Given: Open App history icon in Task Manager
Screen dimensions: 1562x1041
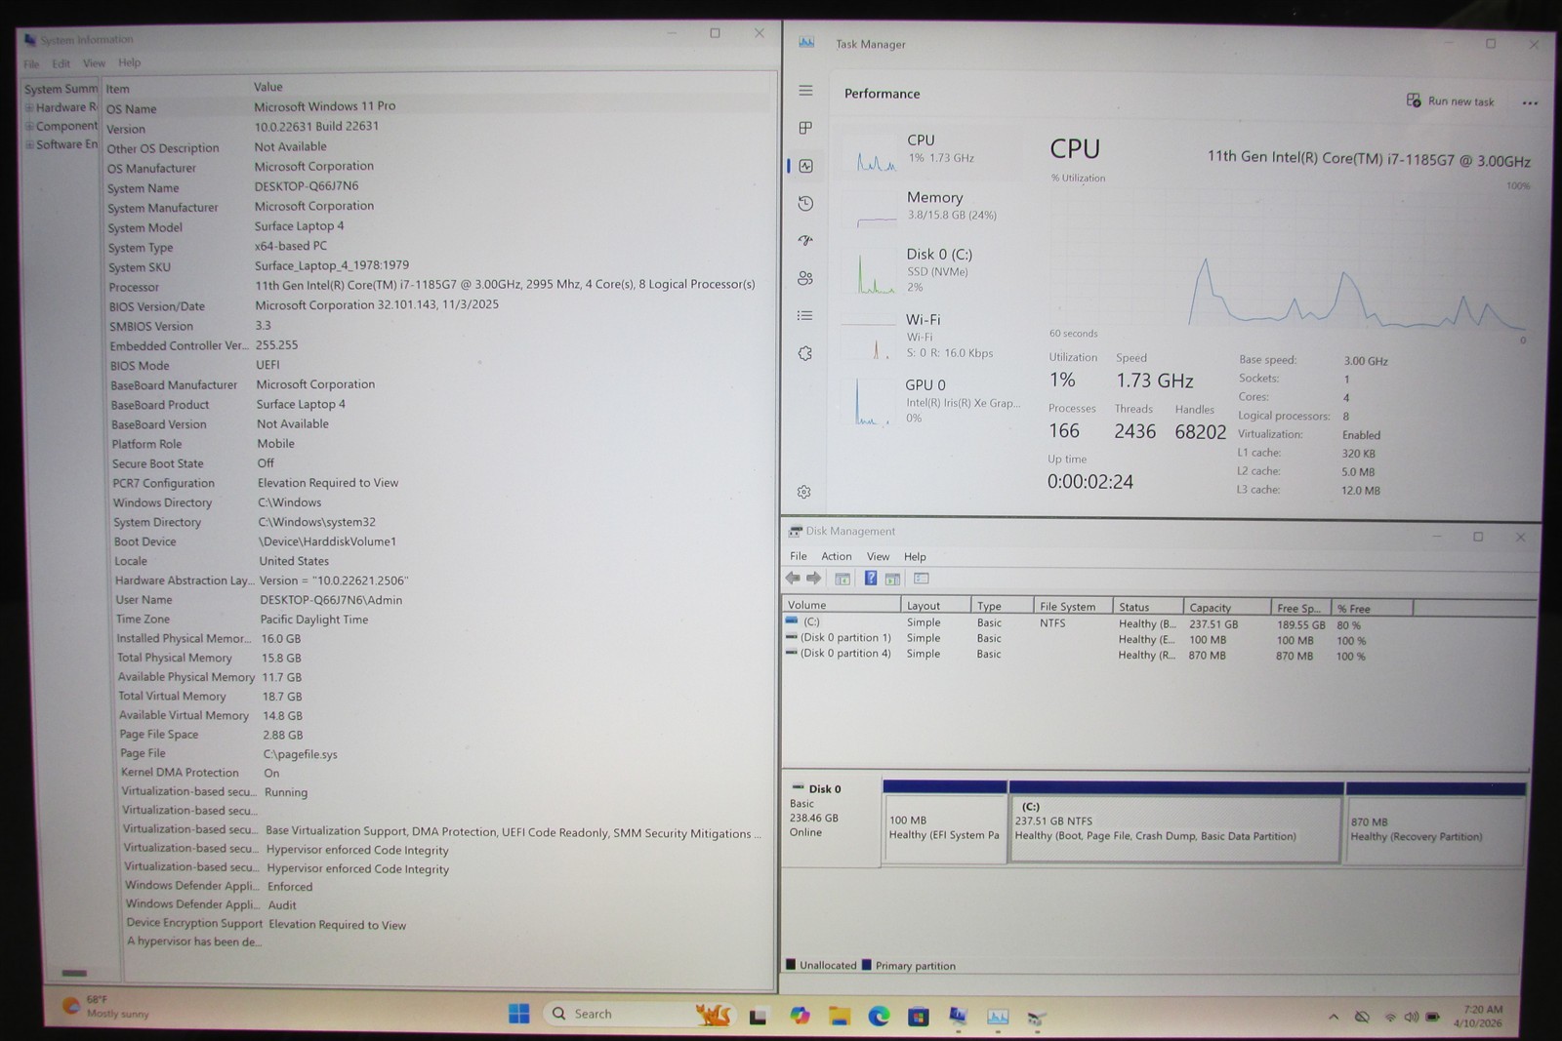Looking at the screenshot, I should [805, 203].
